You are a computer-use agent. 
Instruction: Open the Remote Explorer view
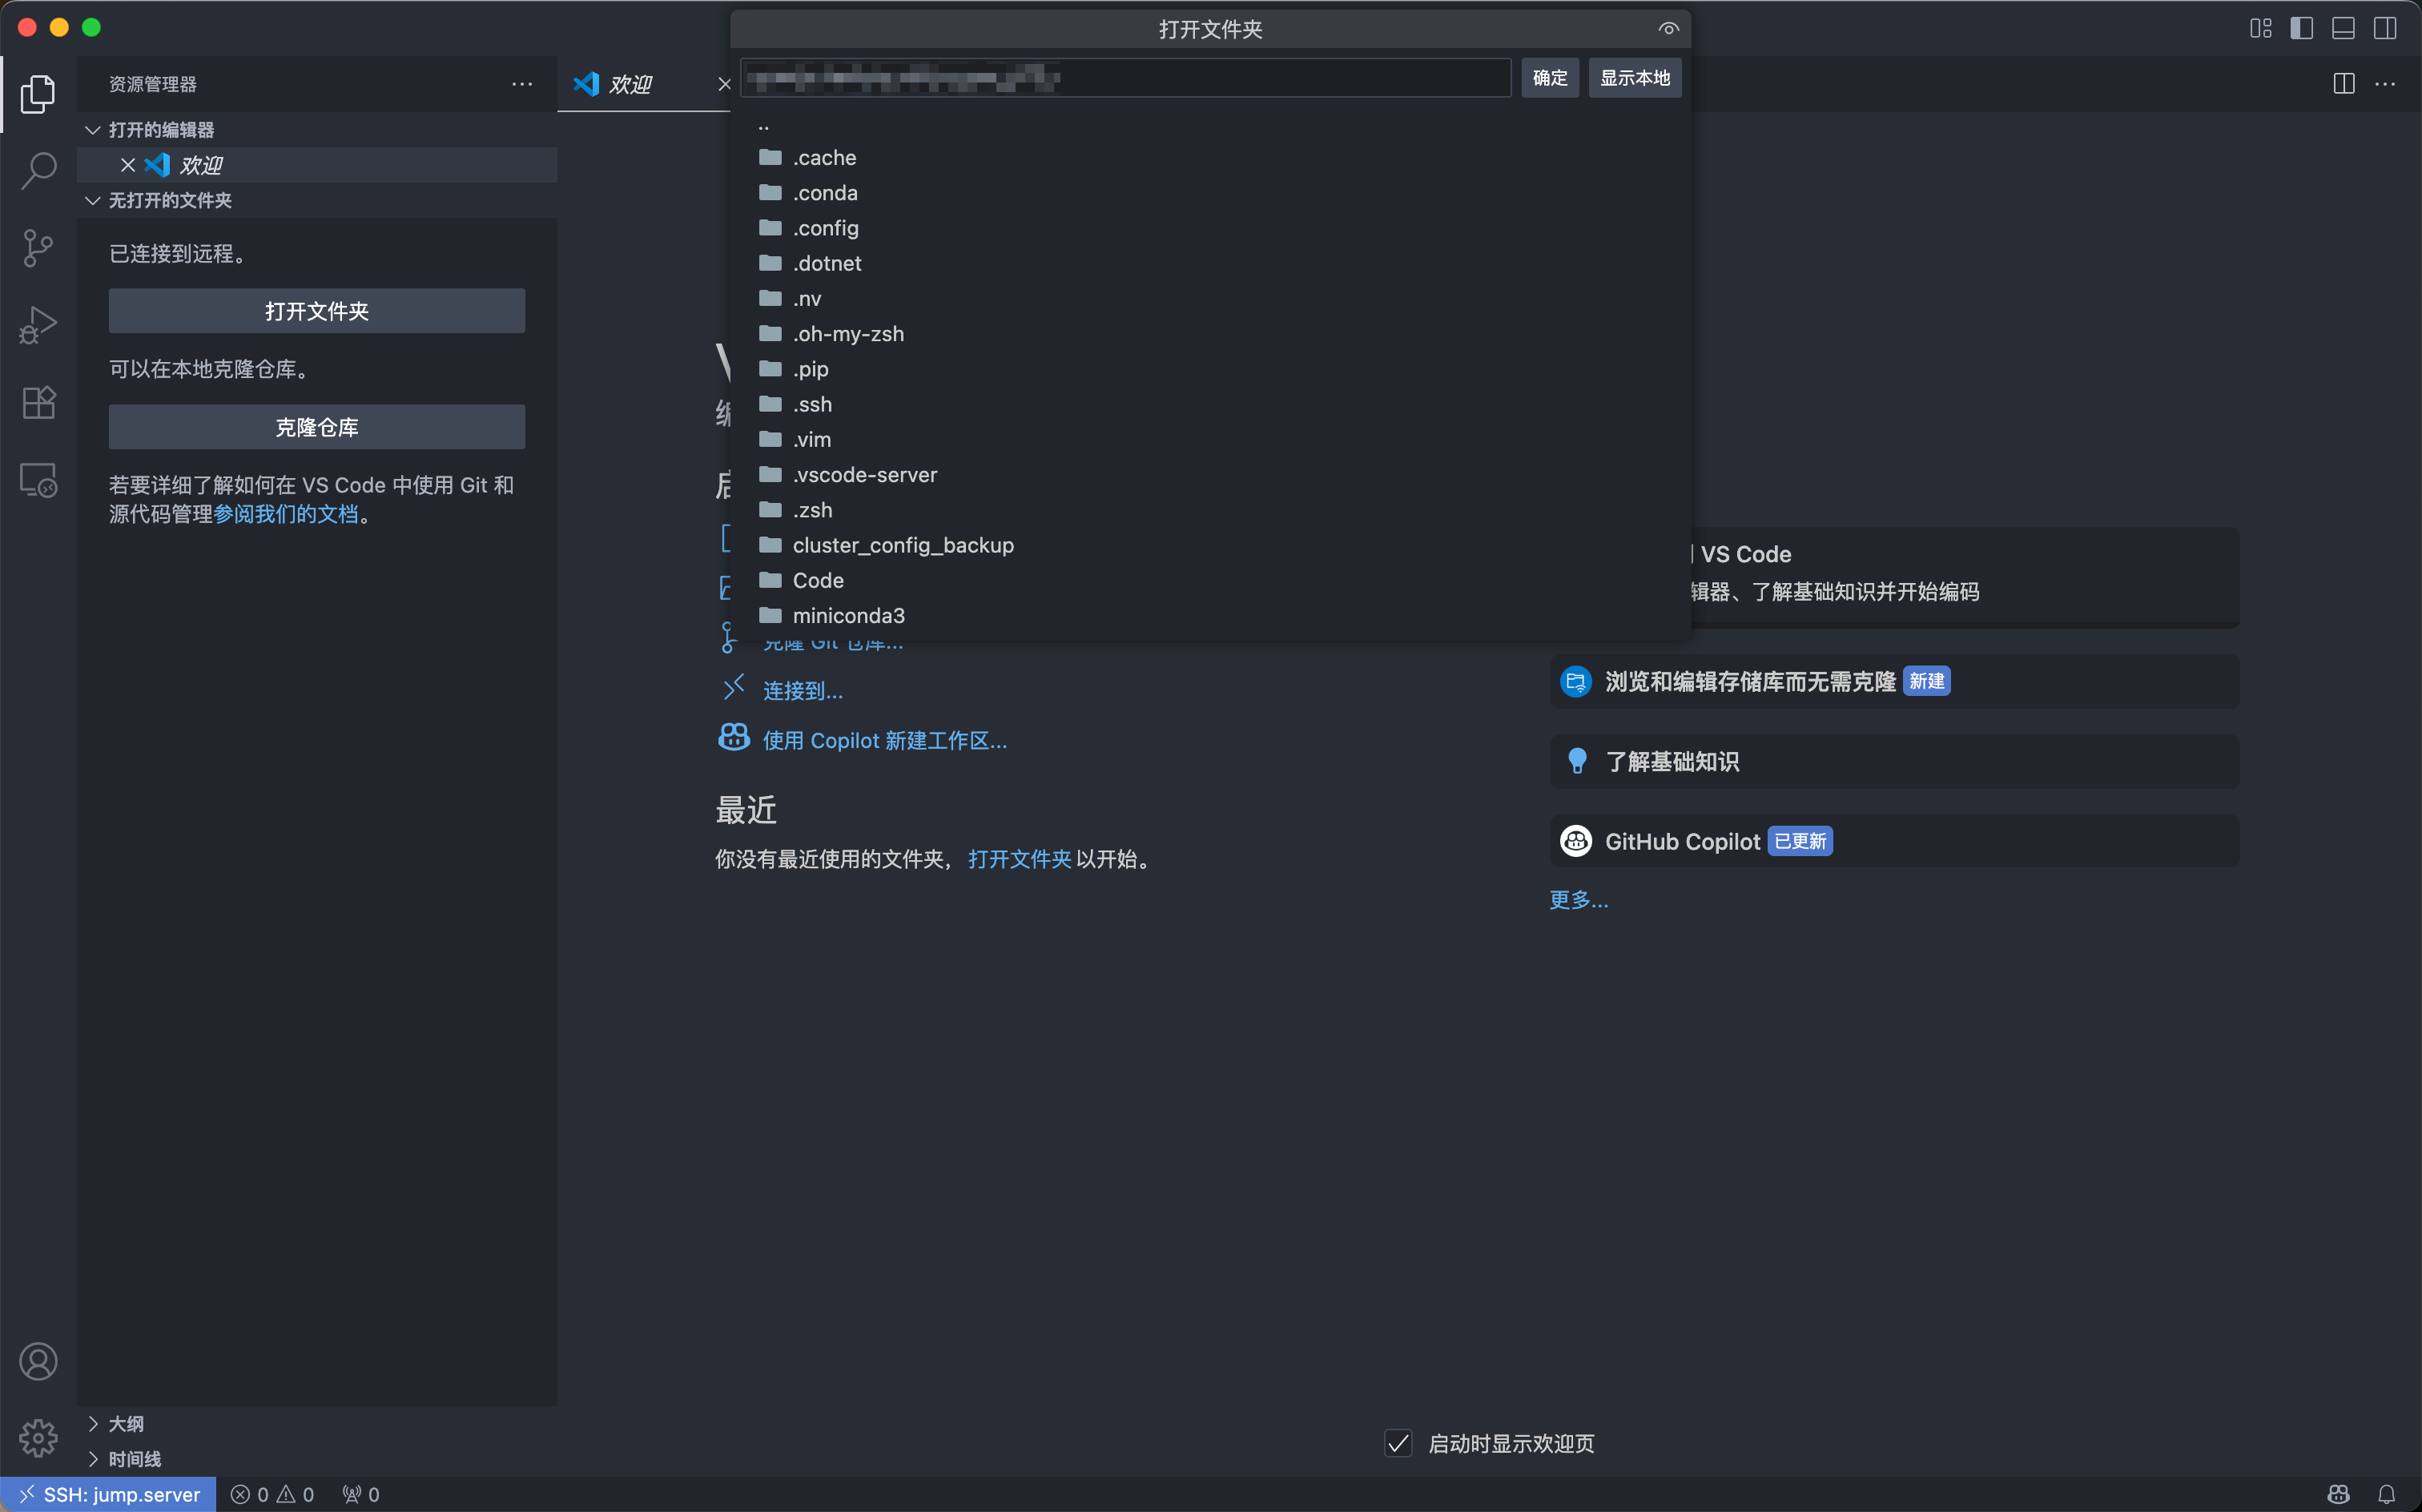[x=38, y=480]
